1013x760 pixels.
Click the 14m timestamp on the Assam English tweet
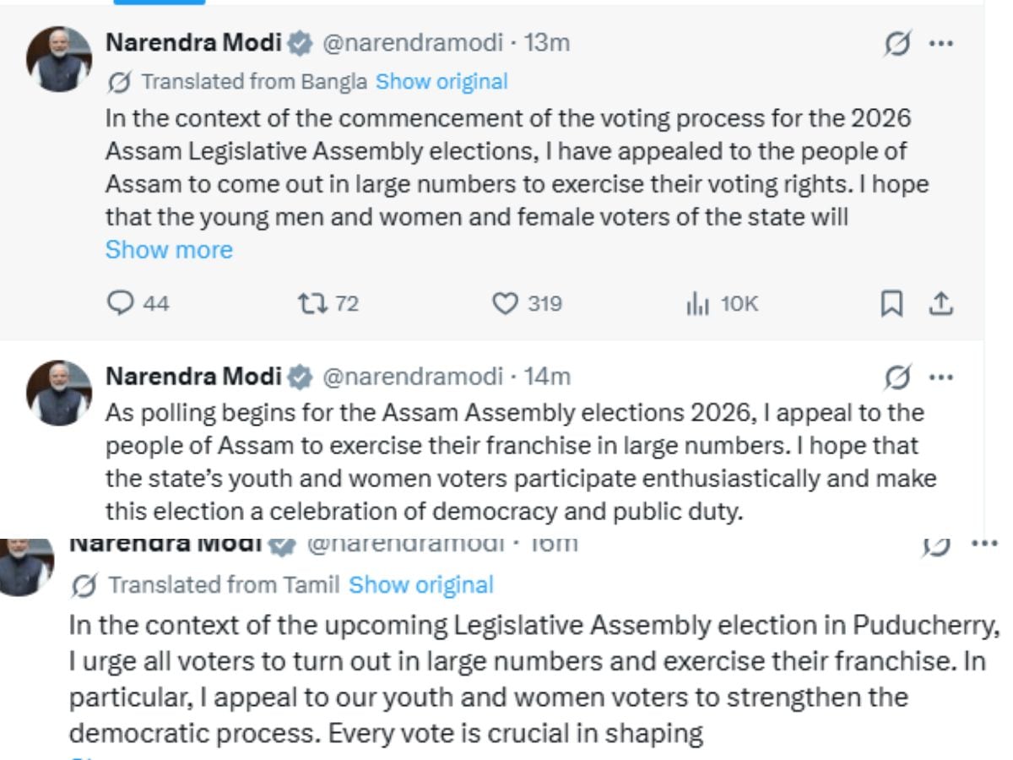click(550, 377)
